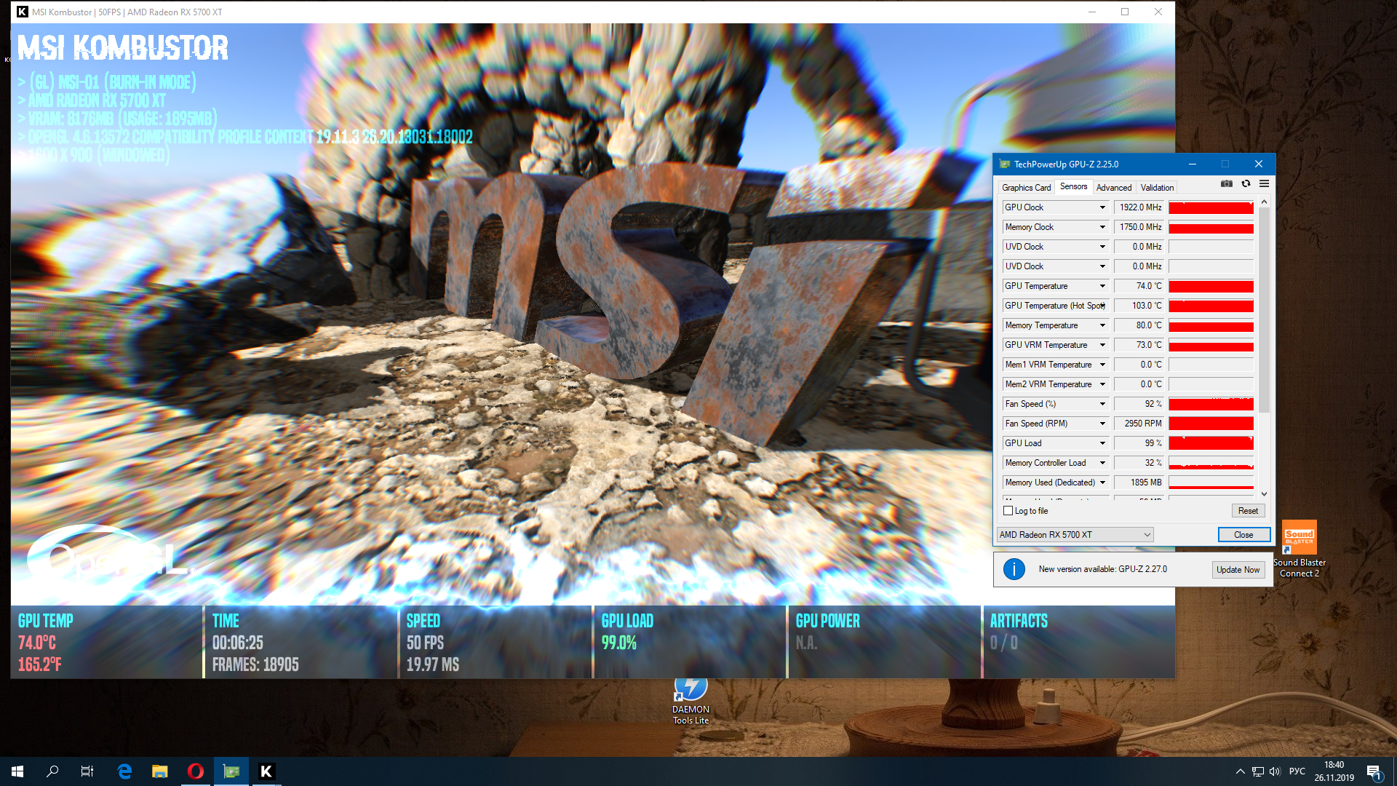This screenshot has height=786, width=1397.
Task: Click the sensors list scroll down arrow
Action: click(1264, 494)
